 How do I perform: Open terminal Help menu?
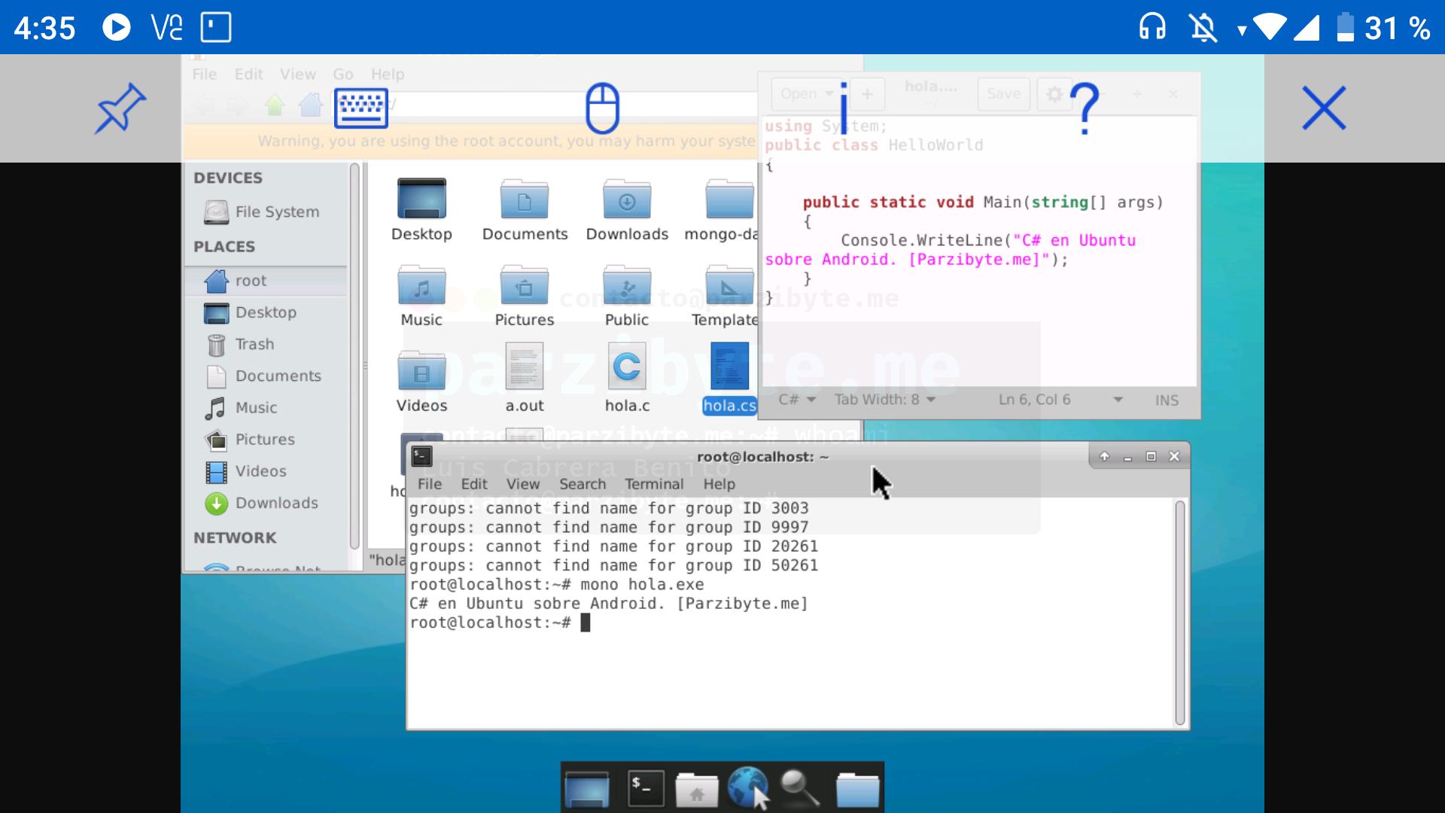719,484
